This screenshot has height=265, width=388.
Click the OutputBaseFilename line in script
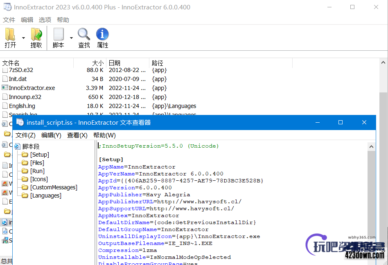(x=155, y=243)
